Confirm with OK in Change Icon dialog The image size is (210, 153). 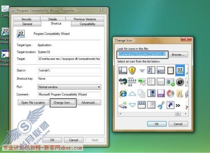coord(157,124)
